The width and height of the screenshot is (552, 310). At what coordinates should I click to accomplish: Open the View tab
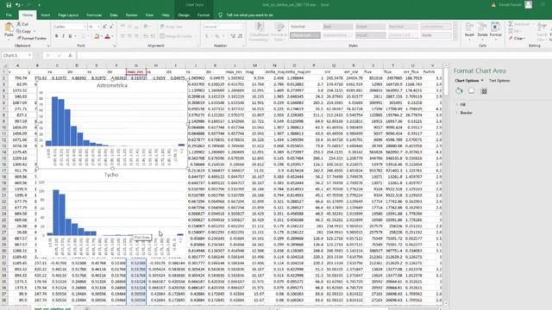(x=149, y=15)
